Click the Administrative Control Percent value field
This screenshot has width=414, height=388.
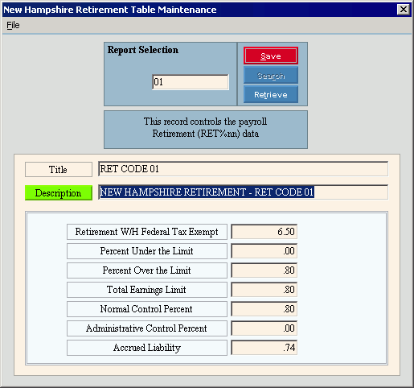tap(264, 328)
